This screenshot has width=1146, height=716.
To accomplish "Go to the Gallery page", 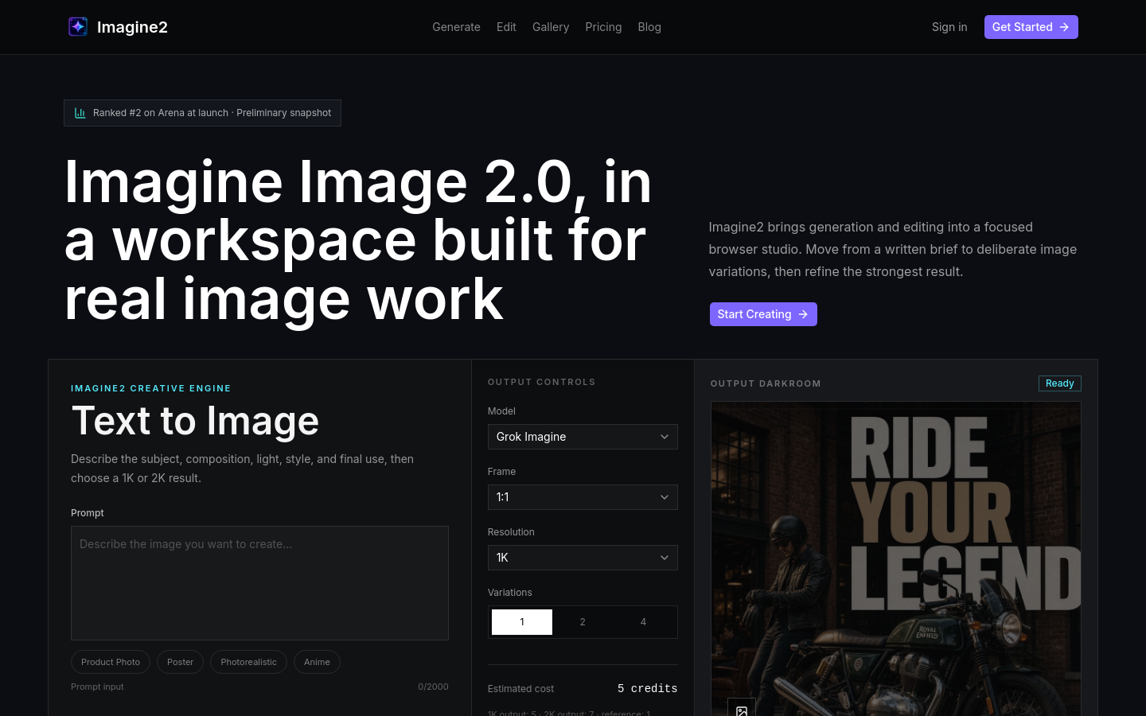I will [551, 27].
